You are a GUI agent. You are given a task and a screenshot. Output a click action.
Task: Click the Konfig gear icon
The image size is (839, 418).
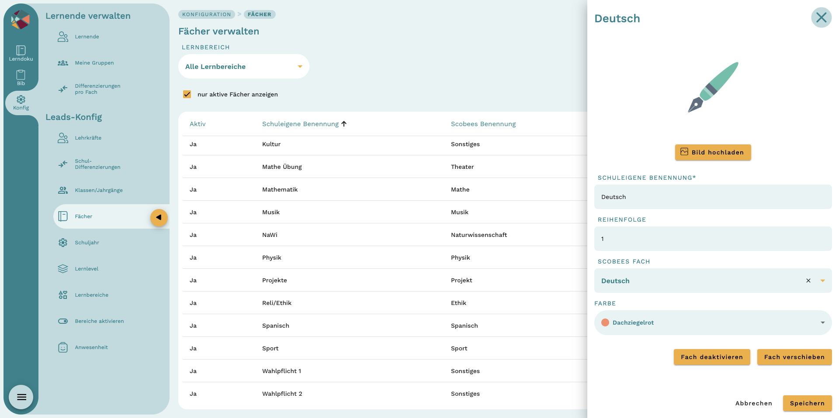pyautogui.click(x=21, y=100)
